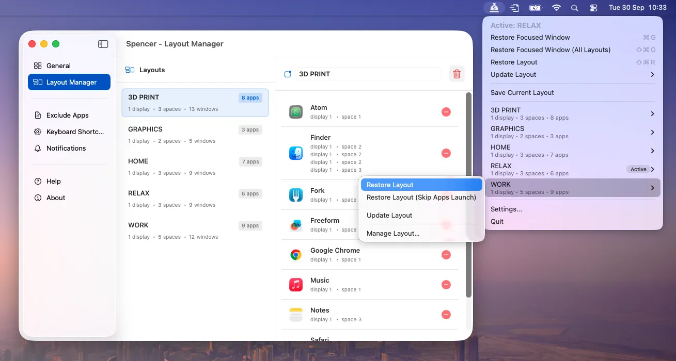Expand the HOME layout submenu chevron
This screenshot has width=676, height=361.
point(652,151)
